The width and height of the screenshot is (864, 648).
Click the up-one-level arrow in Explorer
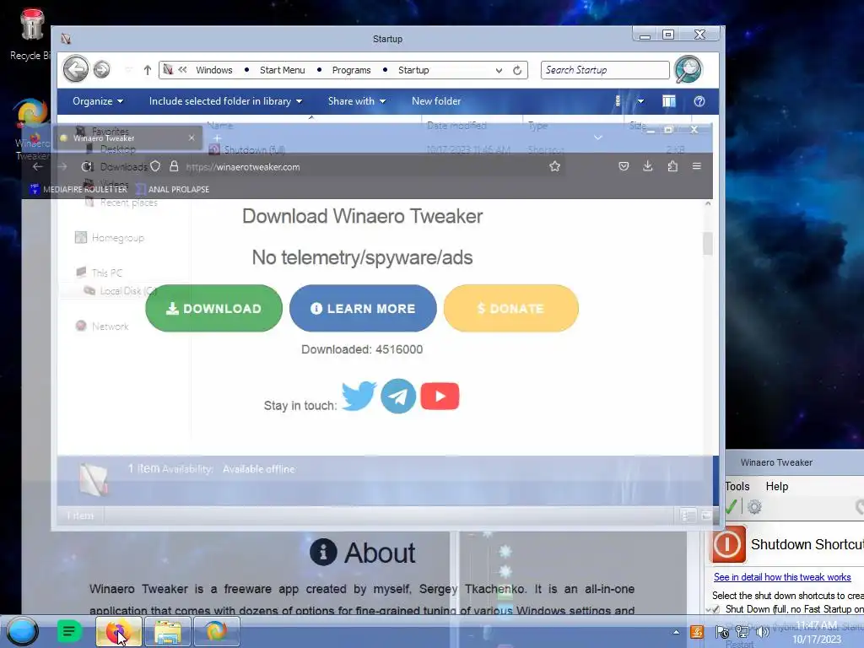tap(147, 70)
